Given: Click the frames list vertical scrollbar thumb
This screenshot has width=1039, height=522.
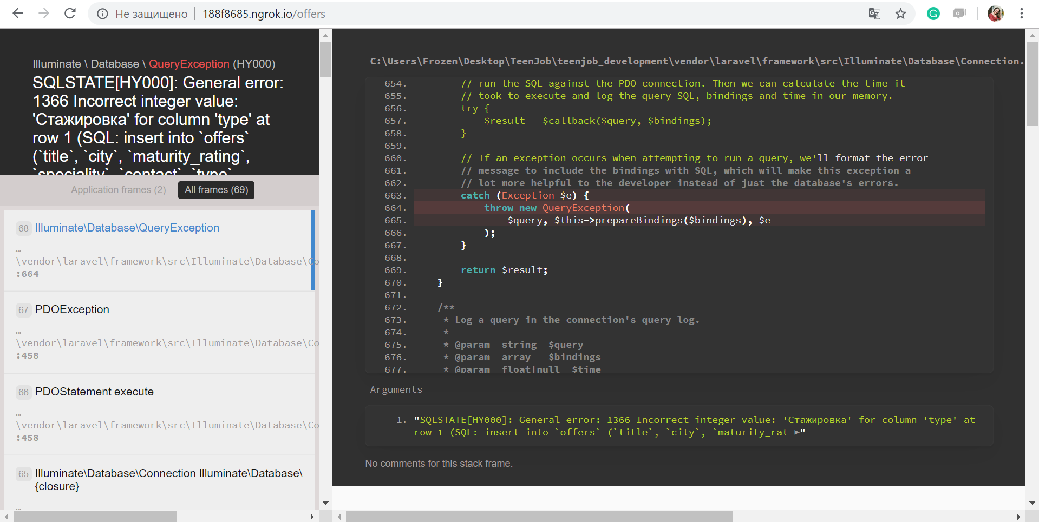Looking at the screenshot, I should point(325,60).
